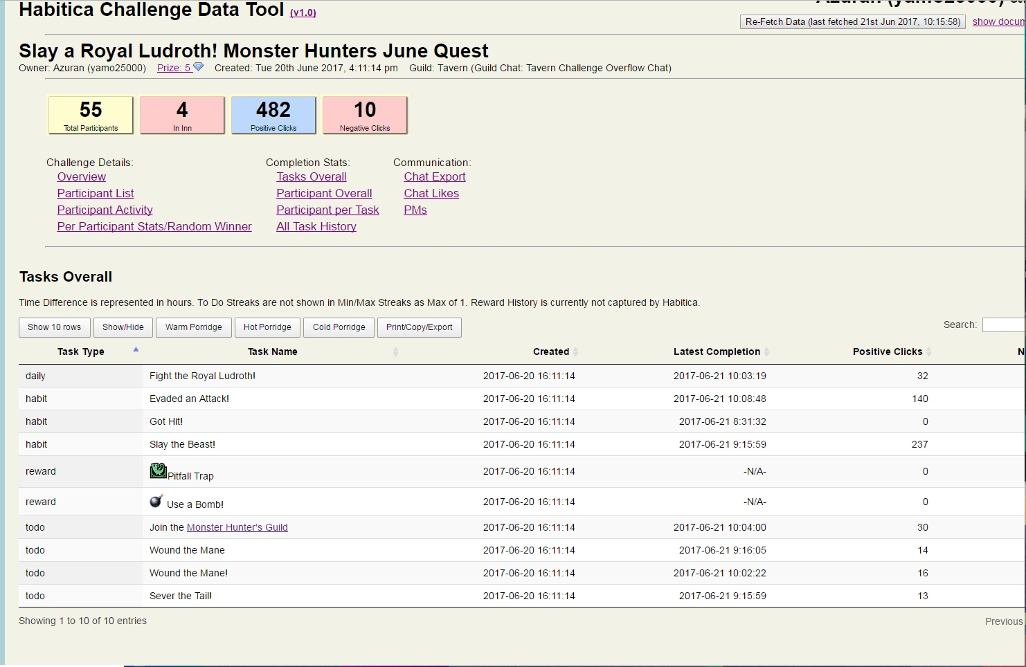The width and height of the screenshot is (1026, 667).
Task: Open the Participant List section
Action: click(x=96, y=193)
